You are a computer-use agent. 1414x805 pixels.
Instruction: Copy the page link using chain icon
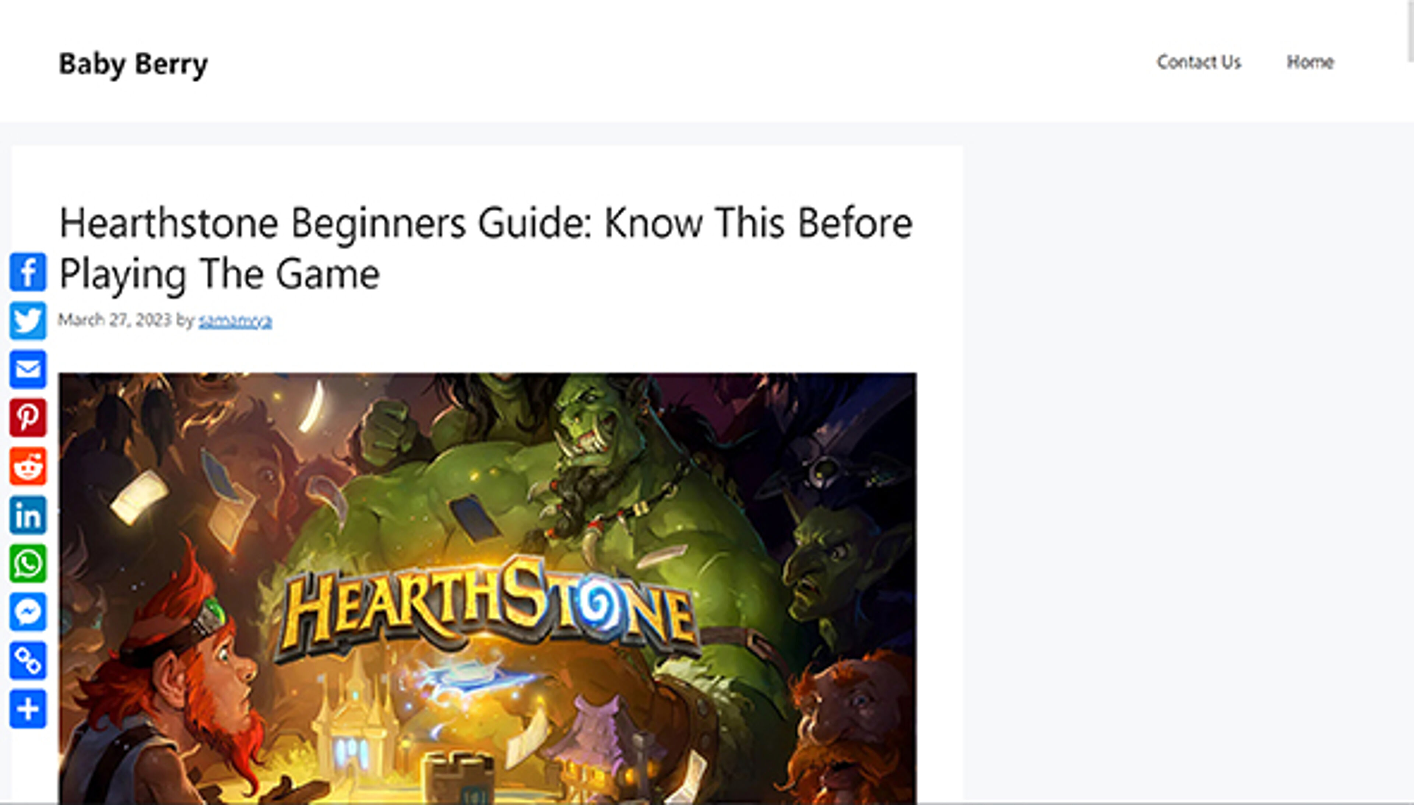coord(28,660)
